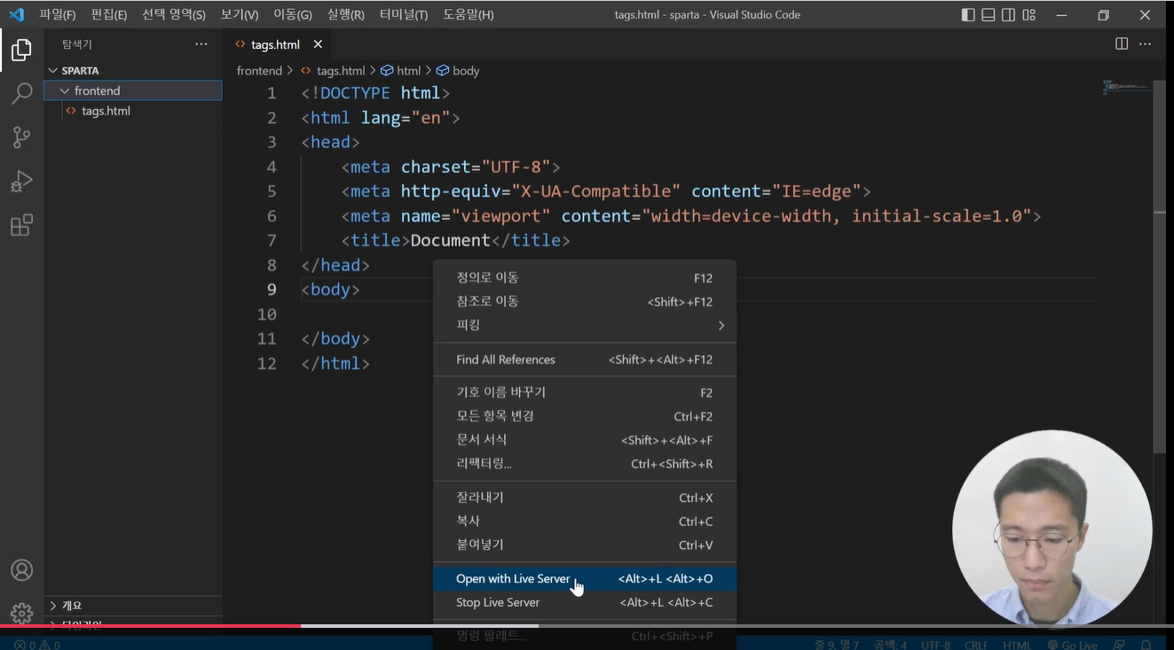Toggle the Primary Side Bar layout button
The height and width of the screenshot is (650, 1174).
pos(968,15)
